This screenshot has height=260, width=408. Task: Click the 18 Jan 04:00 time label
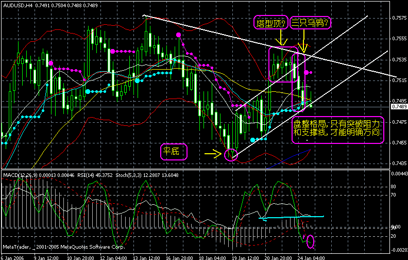[x=213, y=258]
